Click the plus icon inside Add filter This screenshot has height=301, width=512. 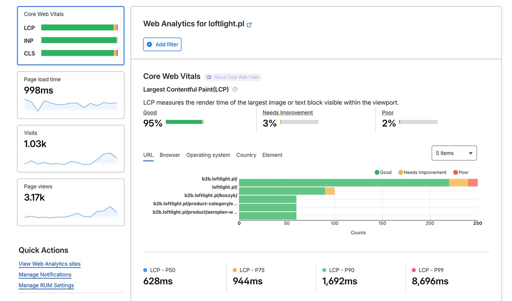point(149,44)
